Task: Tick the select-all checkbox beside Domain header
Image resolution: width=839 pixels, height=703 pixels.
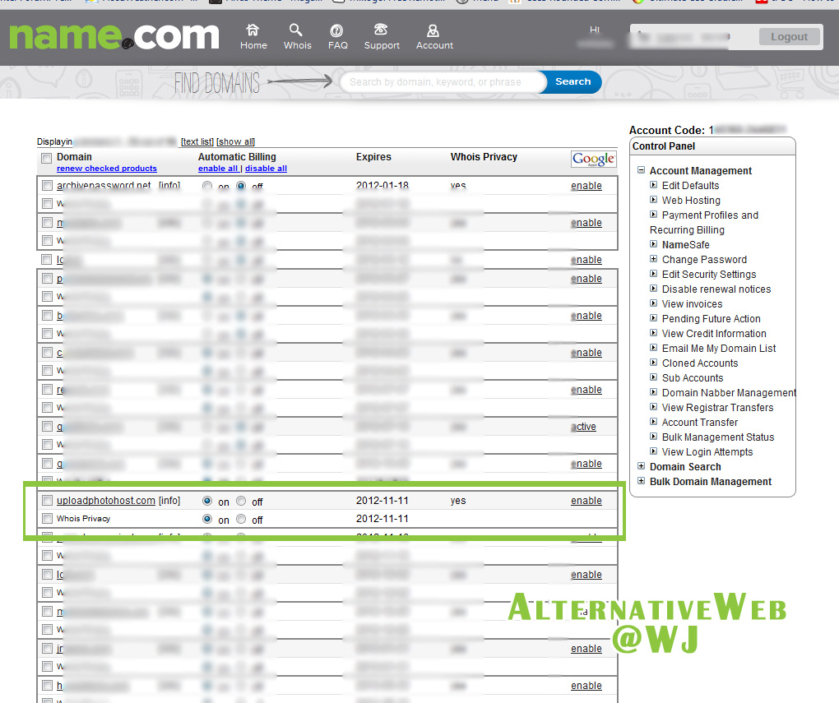Action: coord(47,158)
